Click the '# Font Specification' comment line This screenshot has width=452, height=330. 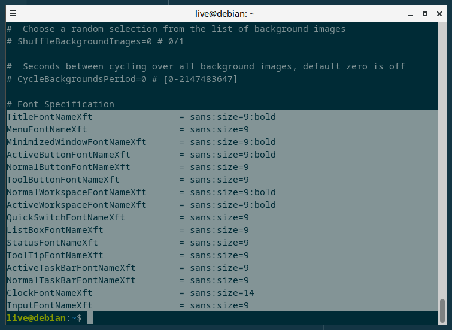click(60, 104)
